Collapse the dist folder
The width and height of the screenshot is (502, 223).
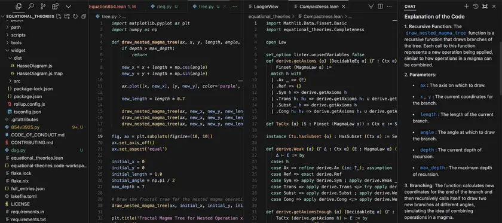pyautogui.click(x=44, y=59)
